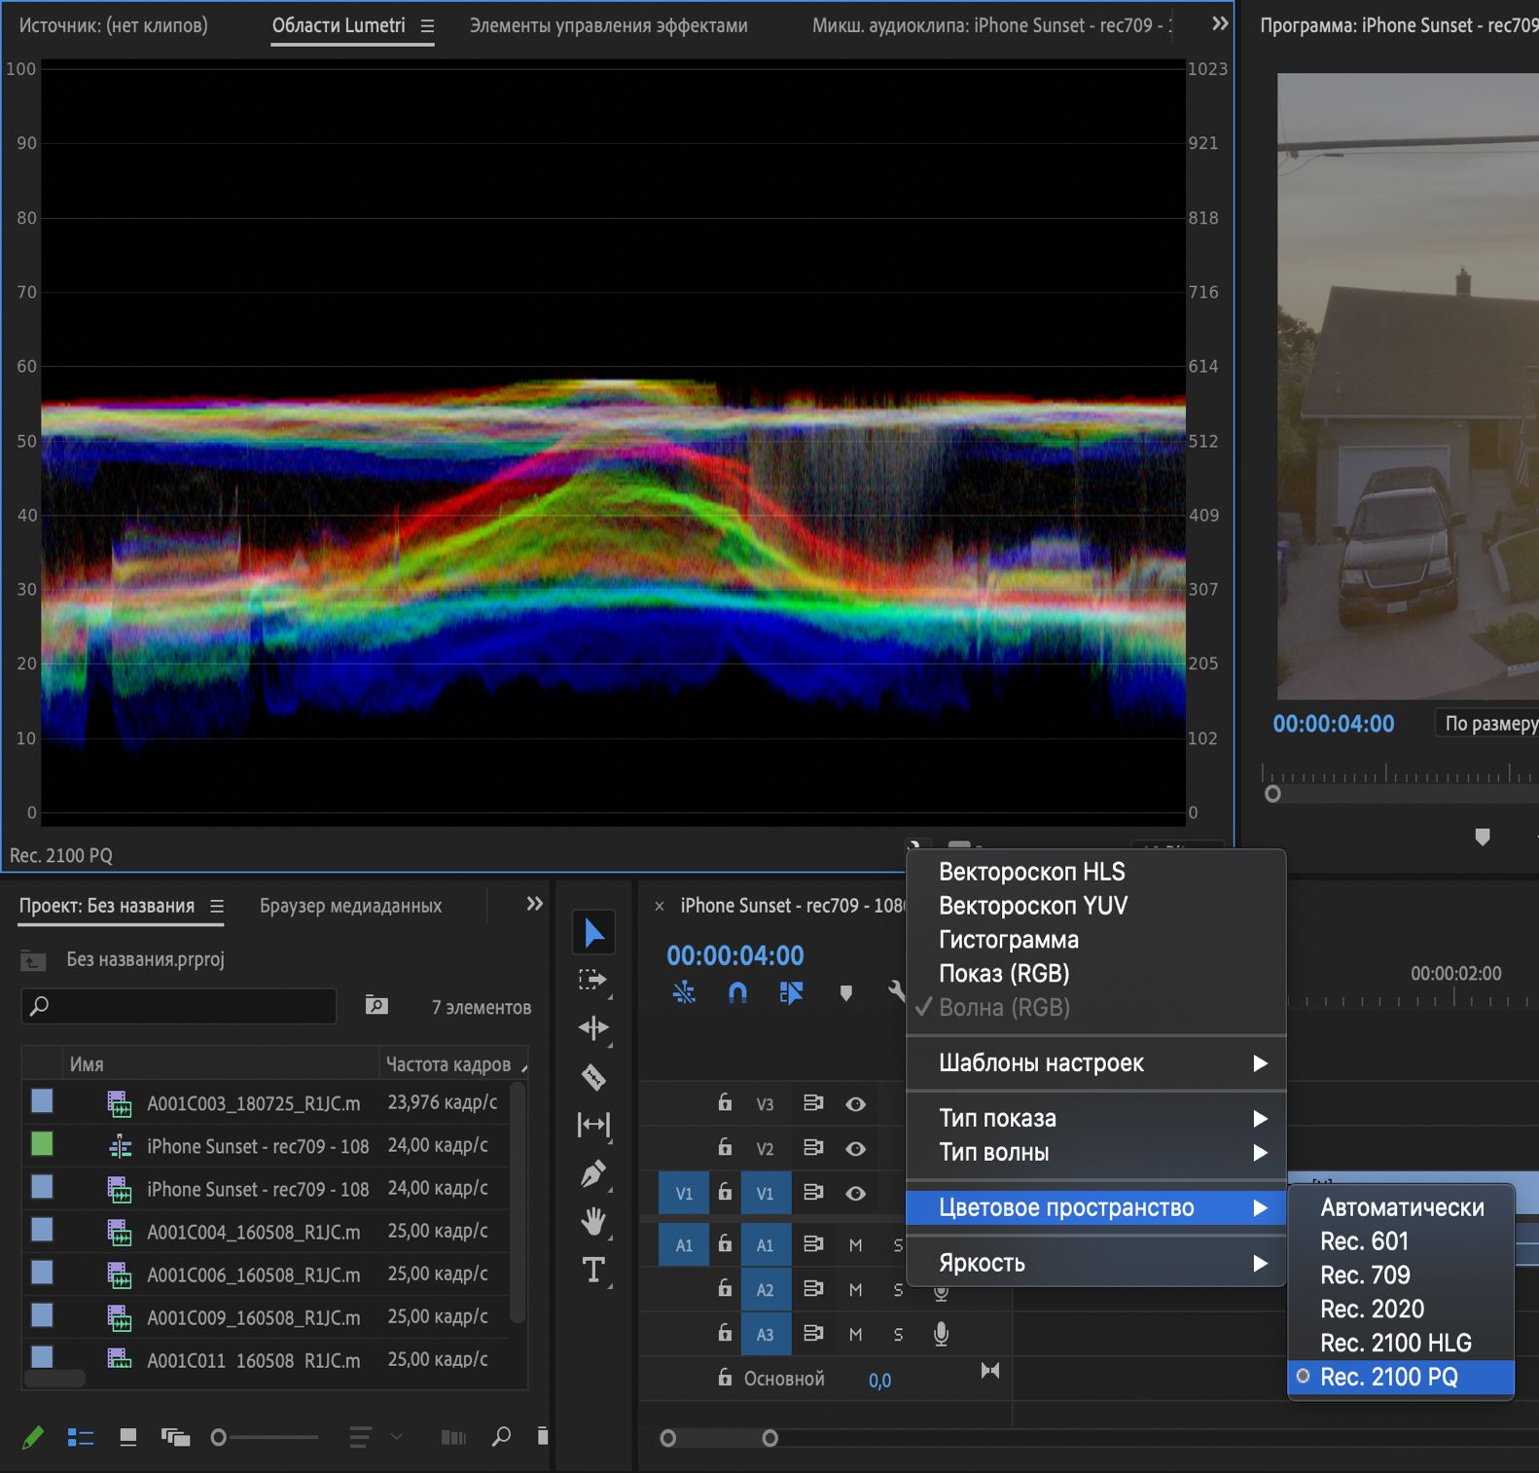Select the Type tool

[593, 1270]
